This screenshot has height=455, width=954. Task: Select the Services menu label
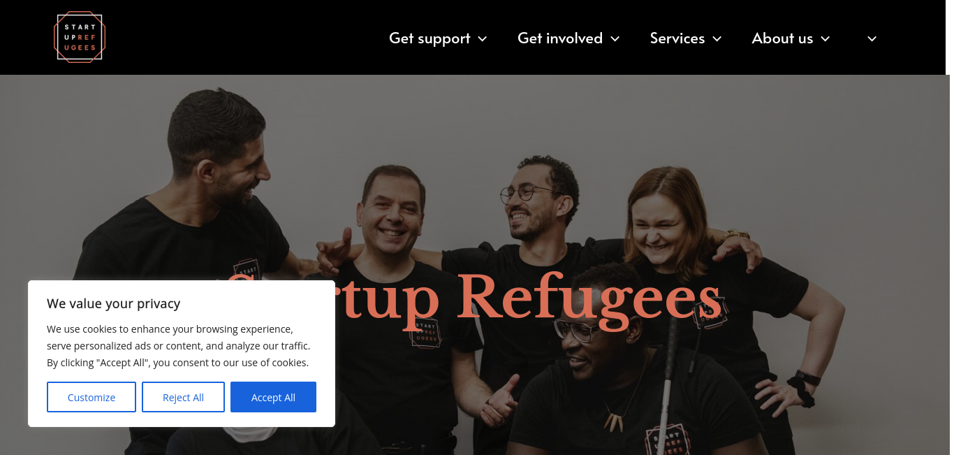tap(677, 38)
